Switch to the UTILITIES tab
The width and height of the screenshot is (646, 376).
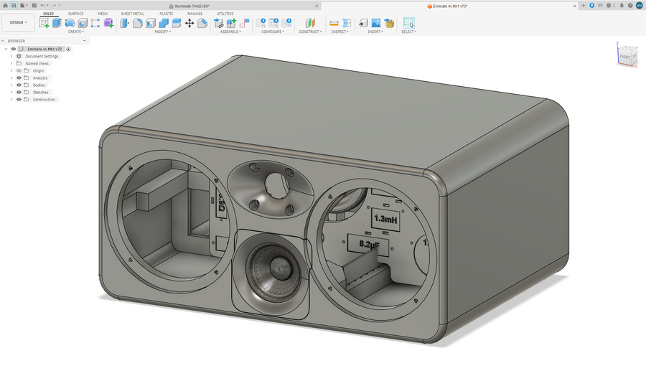click(225, 14)
